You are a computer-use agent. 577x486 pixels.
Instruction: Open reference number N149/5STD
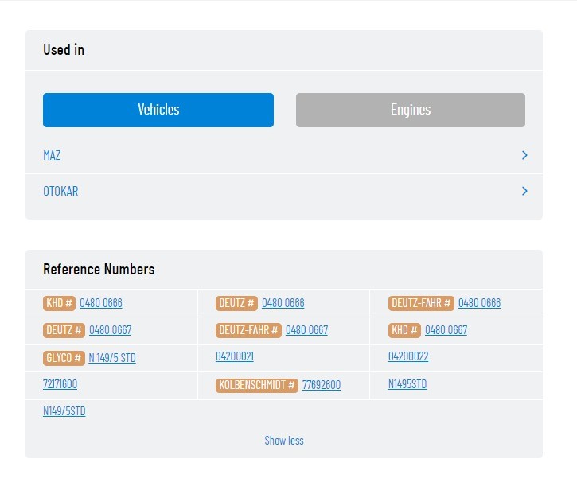coord(64,411)
